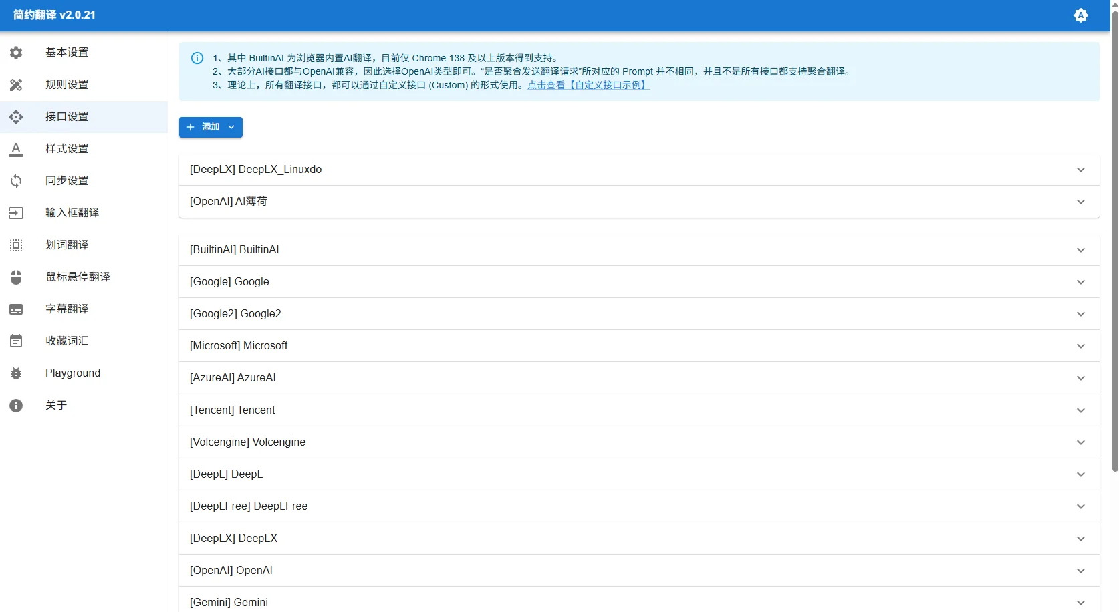
Task: Select 鼠标悬停翻译 in the sidebar
Action: click(84, 277)
